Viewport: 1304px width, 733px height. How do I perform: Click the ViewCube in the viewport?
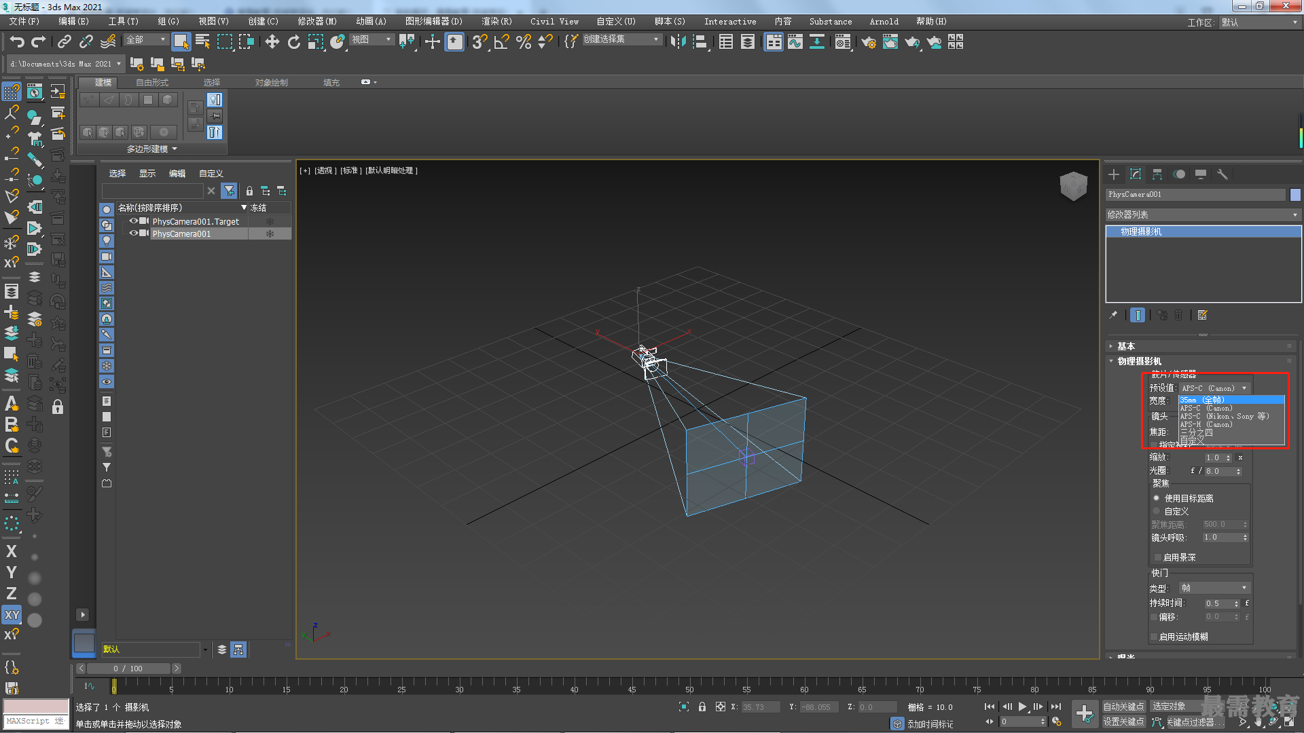[1073, 185]
